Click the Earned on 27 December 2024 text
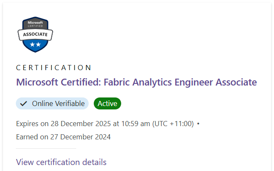274x171 pixels. (63, 137)
